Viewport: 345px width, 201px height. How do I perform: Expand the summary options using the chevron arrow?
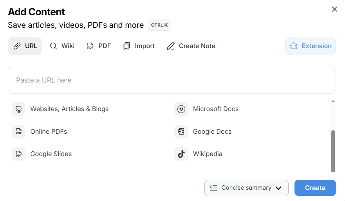(278, 188)
